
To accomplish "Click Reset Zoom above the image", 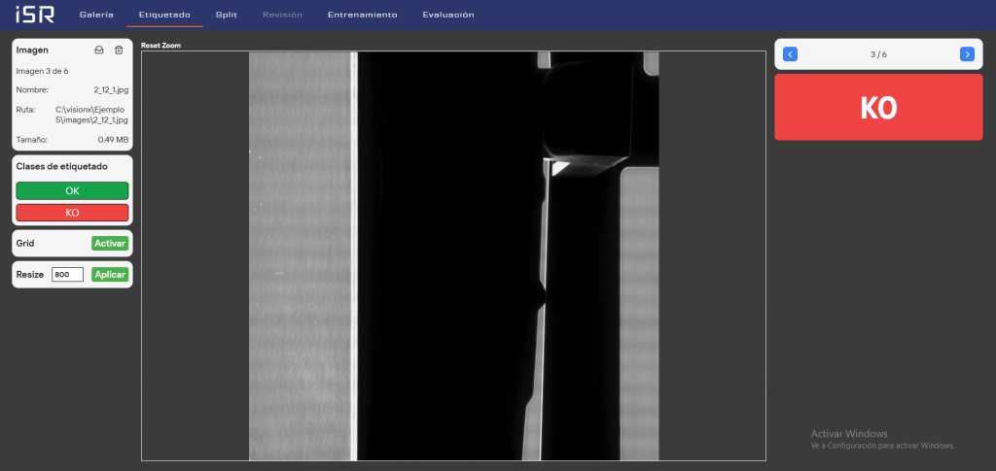I will (160, 45).
